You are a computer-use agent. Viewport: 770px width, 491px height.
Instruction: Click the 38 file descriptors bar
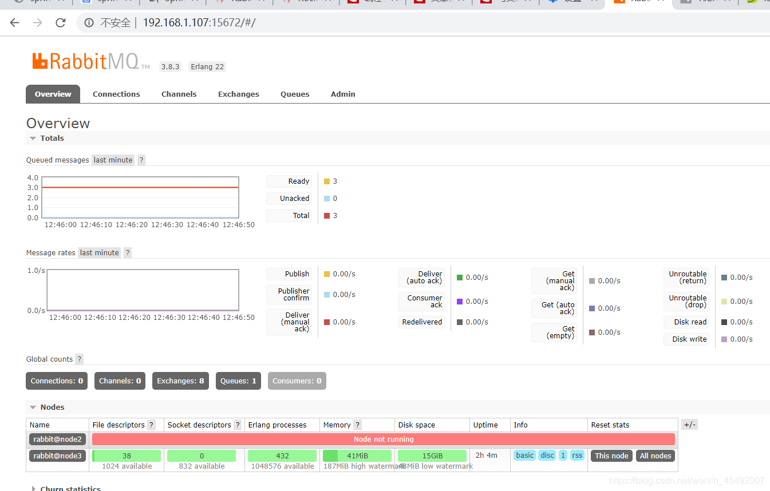point(127,456)
